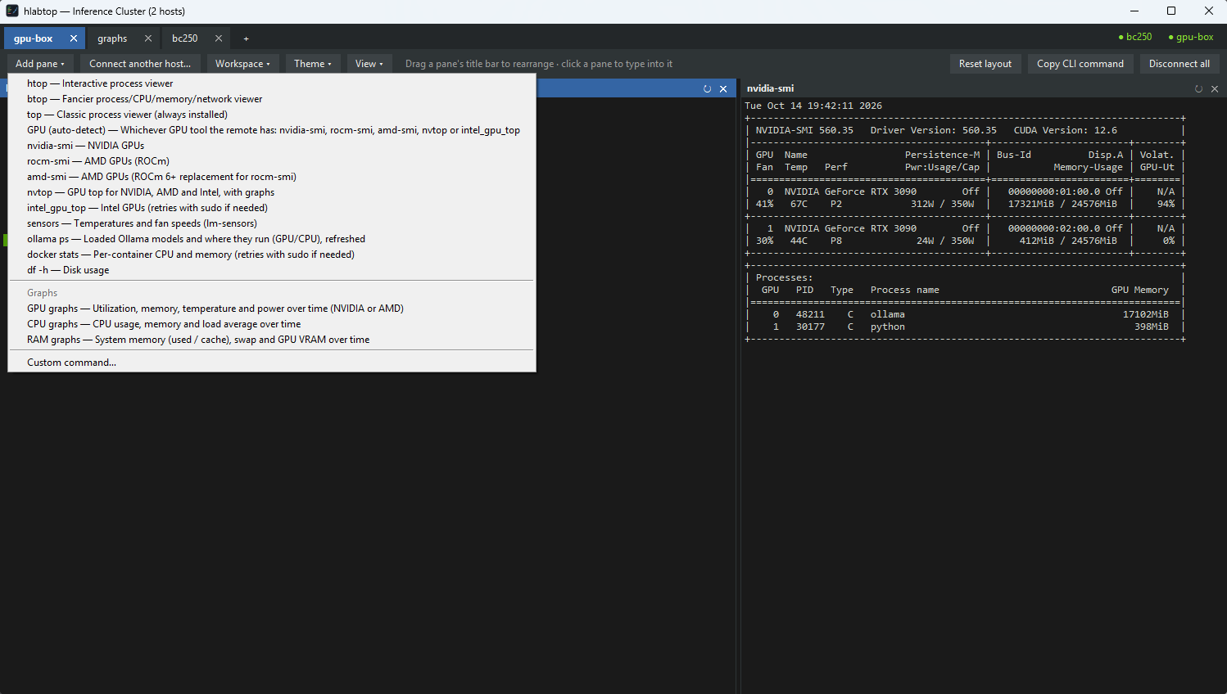The image size is (1227, 694).
Task: Click the nvidia-smi pane title
Action: click(x=770, y=88)
